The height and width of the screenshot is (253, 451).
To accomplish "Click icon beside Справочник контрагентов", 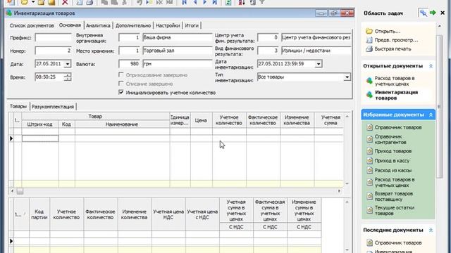I will point(369,139).
